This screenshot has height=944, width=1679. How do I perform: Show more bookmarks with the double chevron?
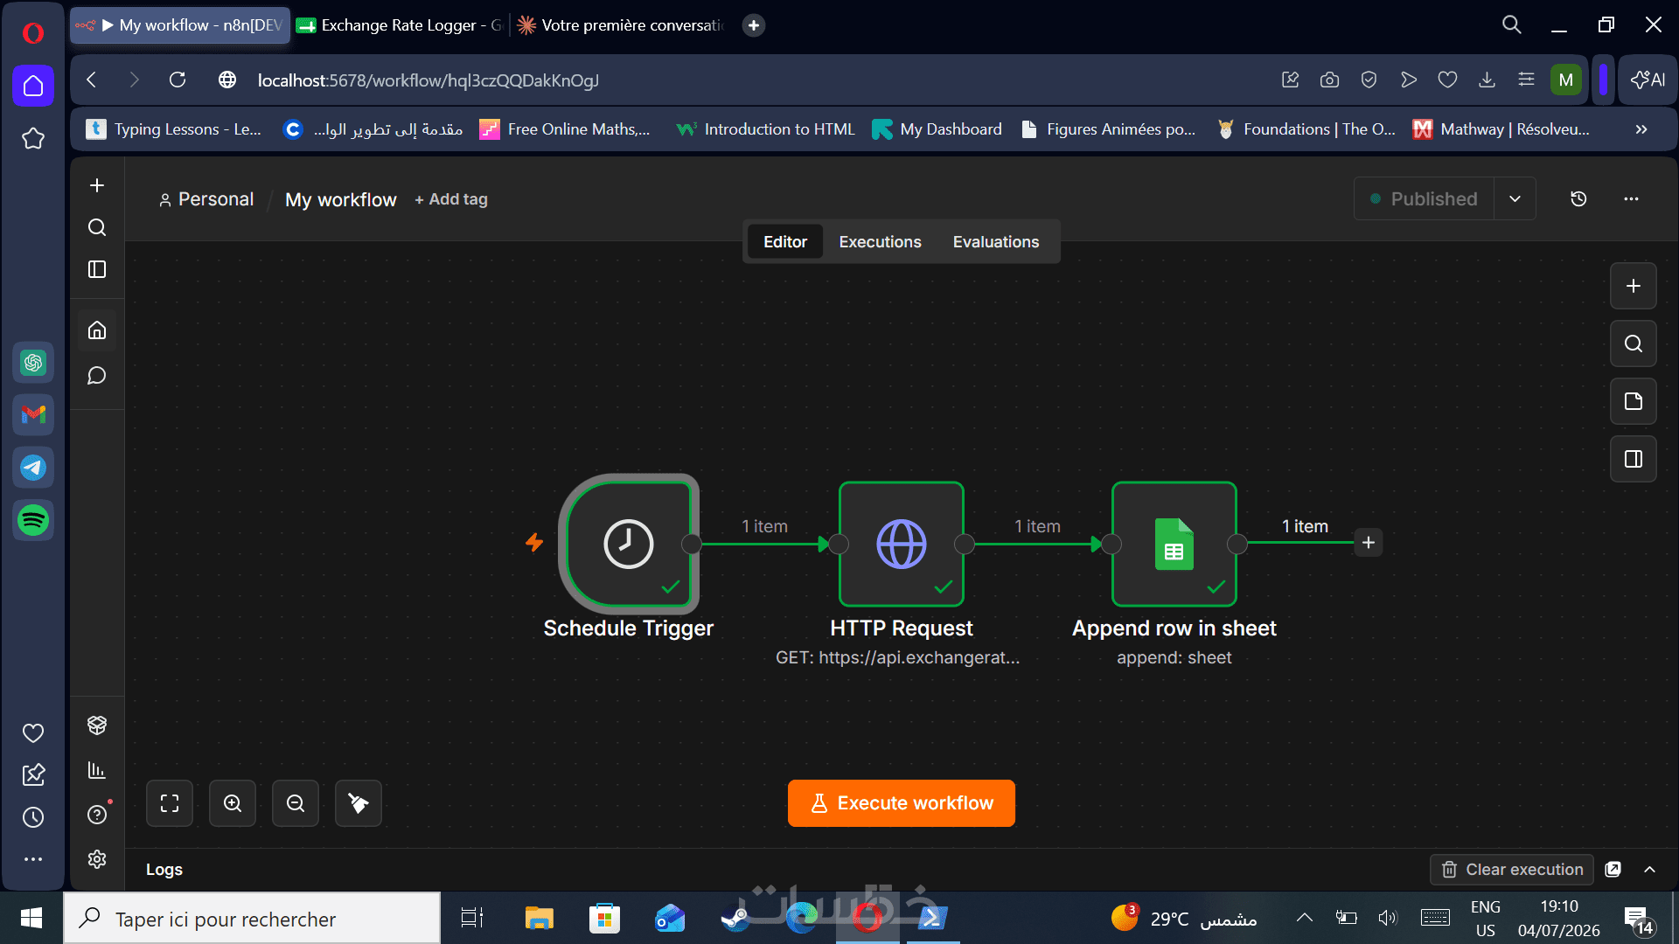tap(1641, 129)
